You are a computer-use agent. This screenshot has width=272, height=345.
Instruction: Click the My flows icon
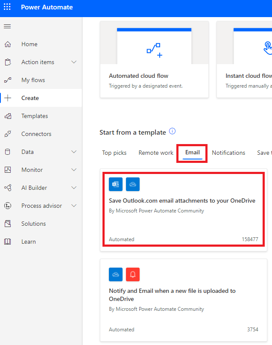[x=8, y=80]
